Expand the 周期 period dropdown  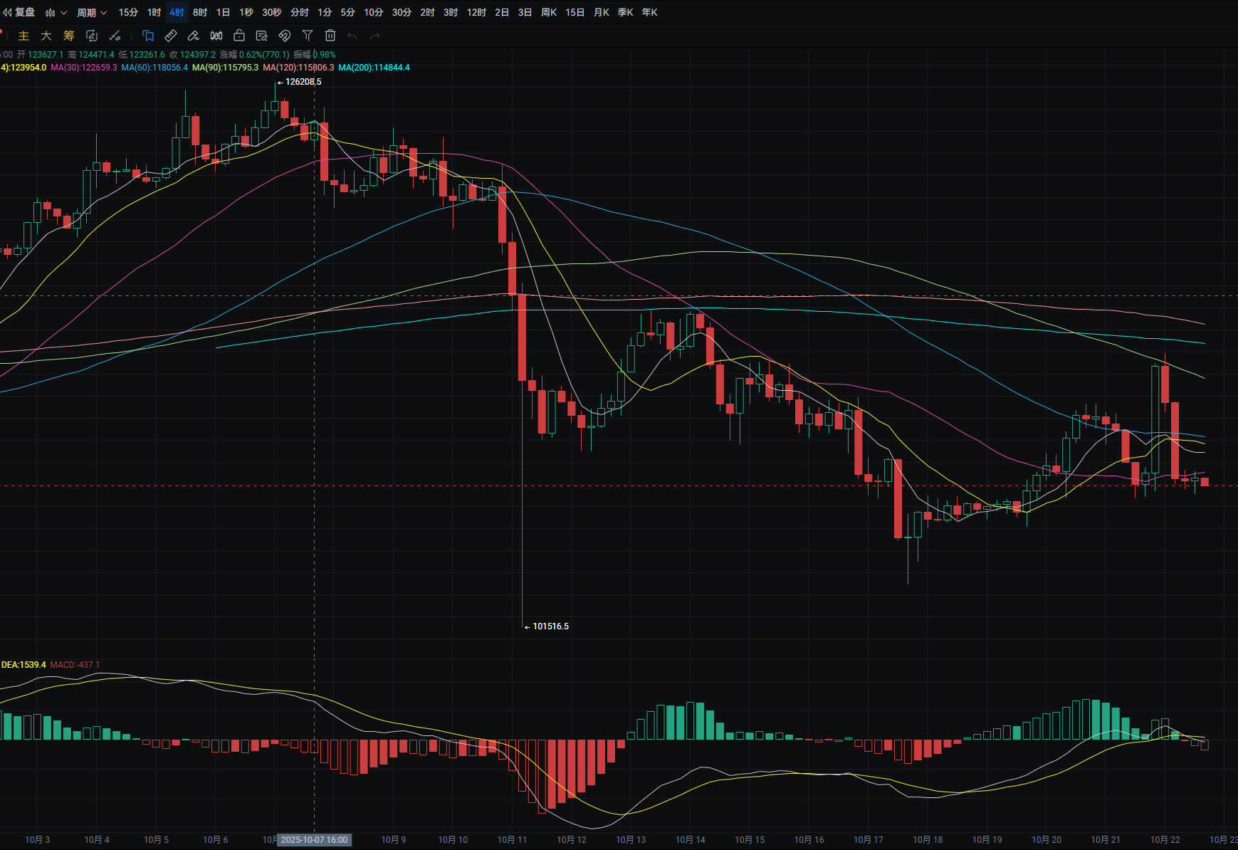(x=91, y=12)
